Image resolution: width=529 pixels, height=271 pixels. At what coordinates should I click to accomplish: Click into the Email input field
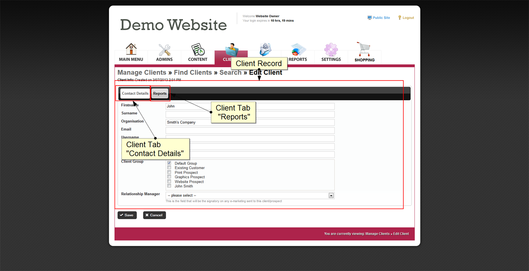(250, 130)
